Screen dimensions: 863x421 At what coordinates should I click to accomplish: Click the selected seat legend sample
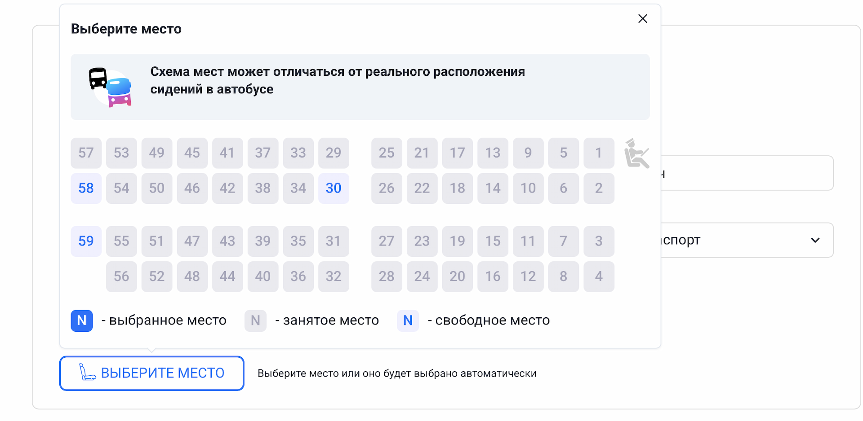[x=82, y=320]
